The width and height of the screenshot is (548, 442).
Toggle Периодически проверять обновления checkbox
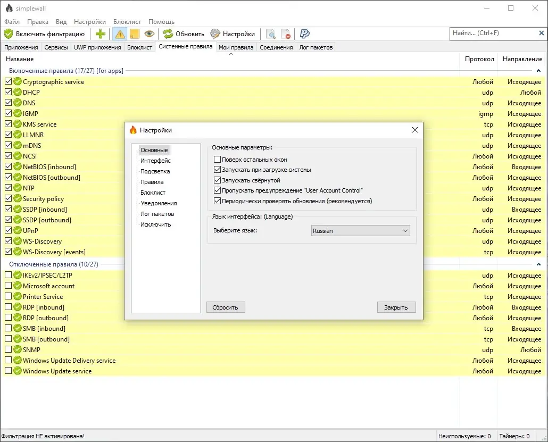tap(217, 201)
